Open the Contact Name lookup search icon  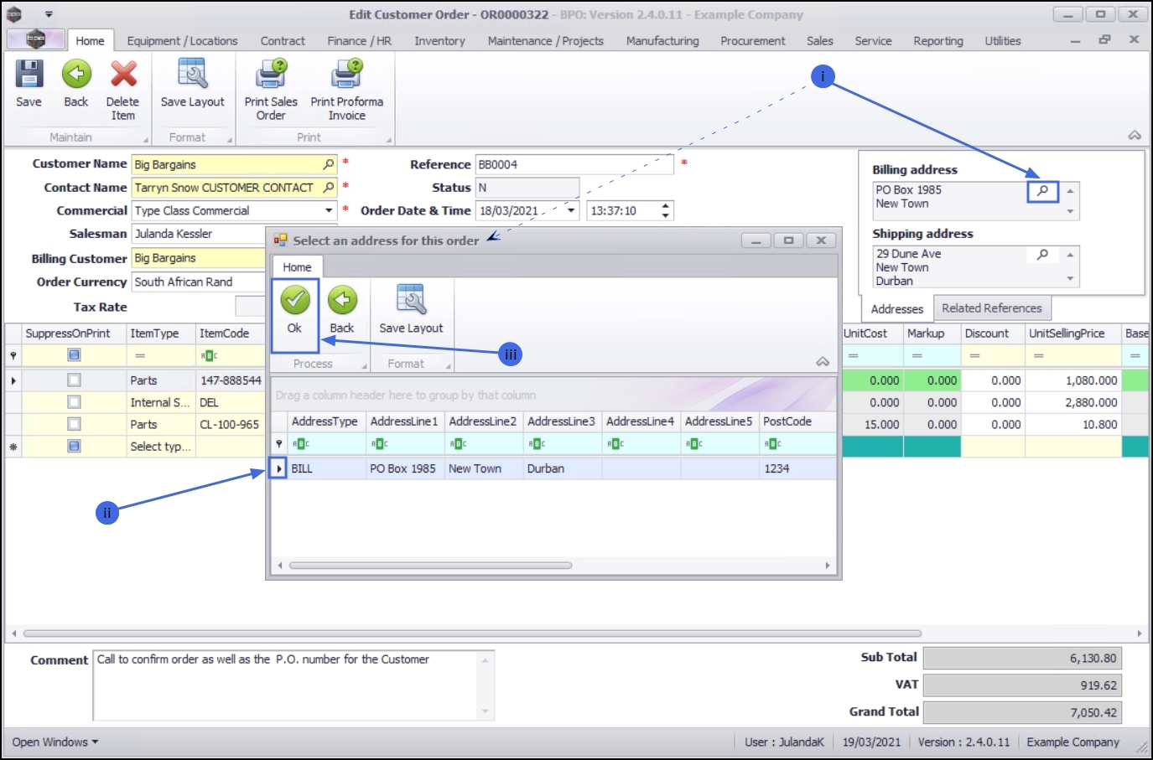pos(329,188)
